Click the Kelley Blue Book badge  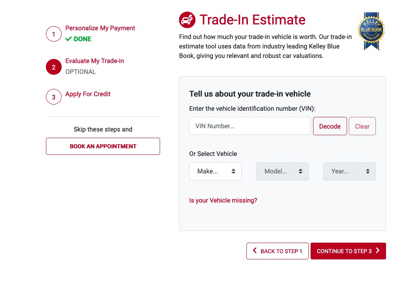coord(371,31)
